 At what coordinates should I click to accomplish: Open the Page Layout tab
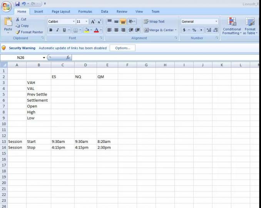tap(61, 12)
